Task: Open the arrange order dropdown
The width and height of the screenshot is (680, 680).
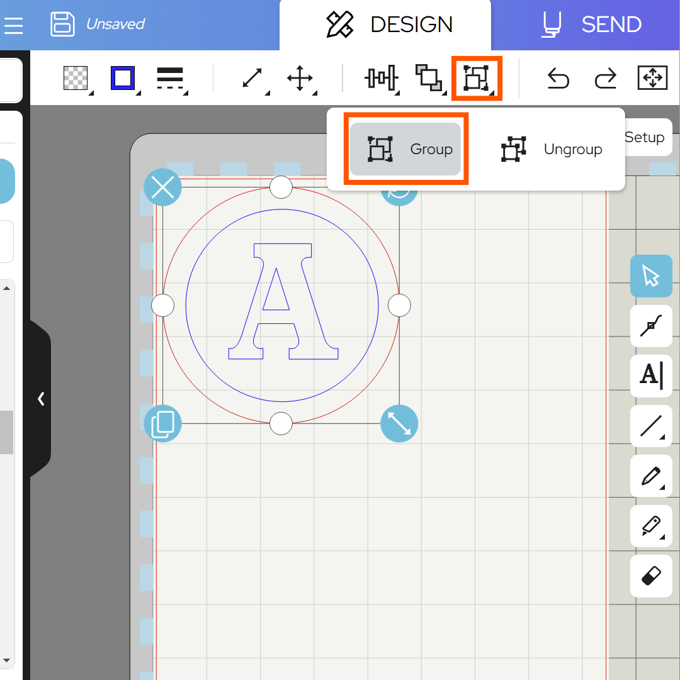Action: point(429,78)
